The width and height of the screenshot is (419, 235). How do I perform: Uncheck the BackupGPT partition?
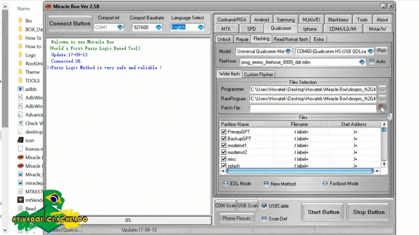pyautogui.click(x=224, y=139)
